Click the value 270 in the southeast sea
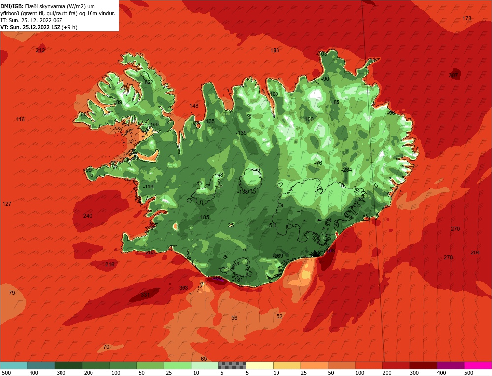492x376 pixels. coord(455,229)
